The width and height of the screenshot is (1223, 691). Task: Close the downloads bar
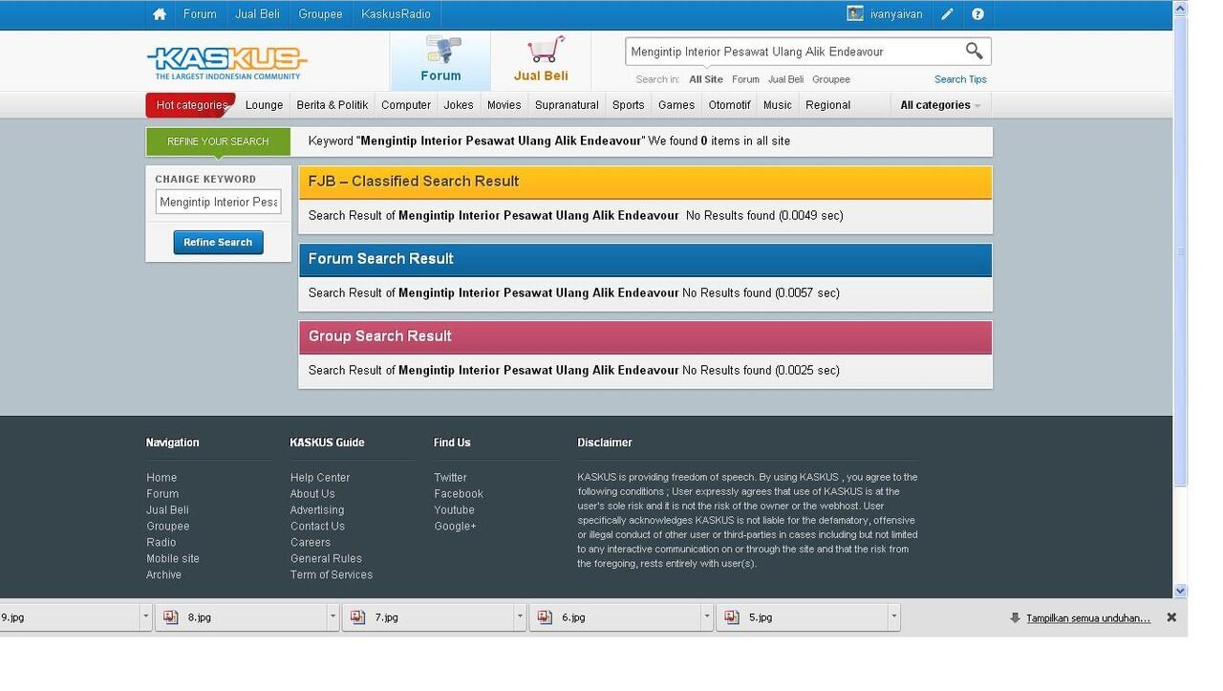point(1171,617)
